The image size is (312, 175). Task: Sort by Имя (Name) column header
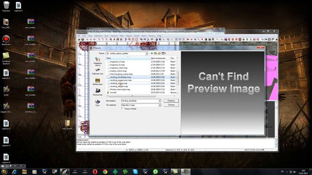(x=128, y=58)
